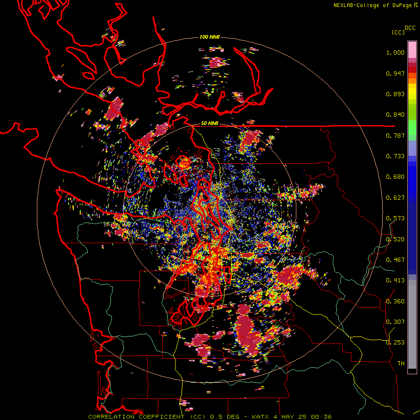Click the [CC] legend unit label
The height and width of the screenshot is (420, 420).
[398, 32]
